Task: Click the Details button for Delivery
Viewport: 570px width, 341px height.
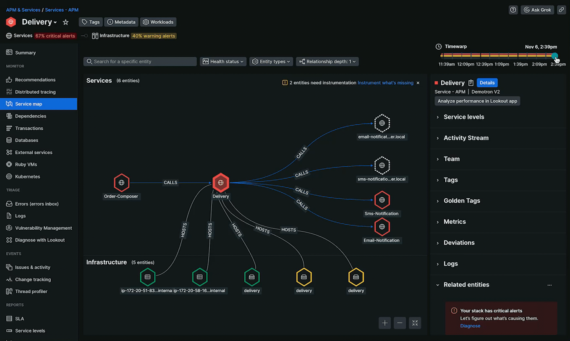Action: pyautogui.click(x=487, y=83)
